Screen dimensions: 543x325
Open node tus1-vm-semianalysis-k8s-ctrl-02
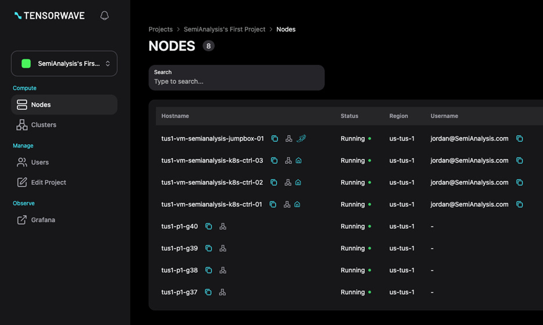click(x=212, y=182)
